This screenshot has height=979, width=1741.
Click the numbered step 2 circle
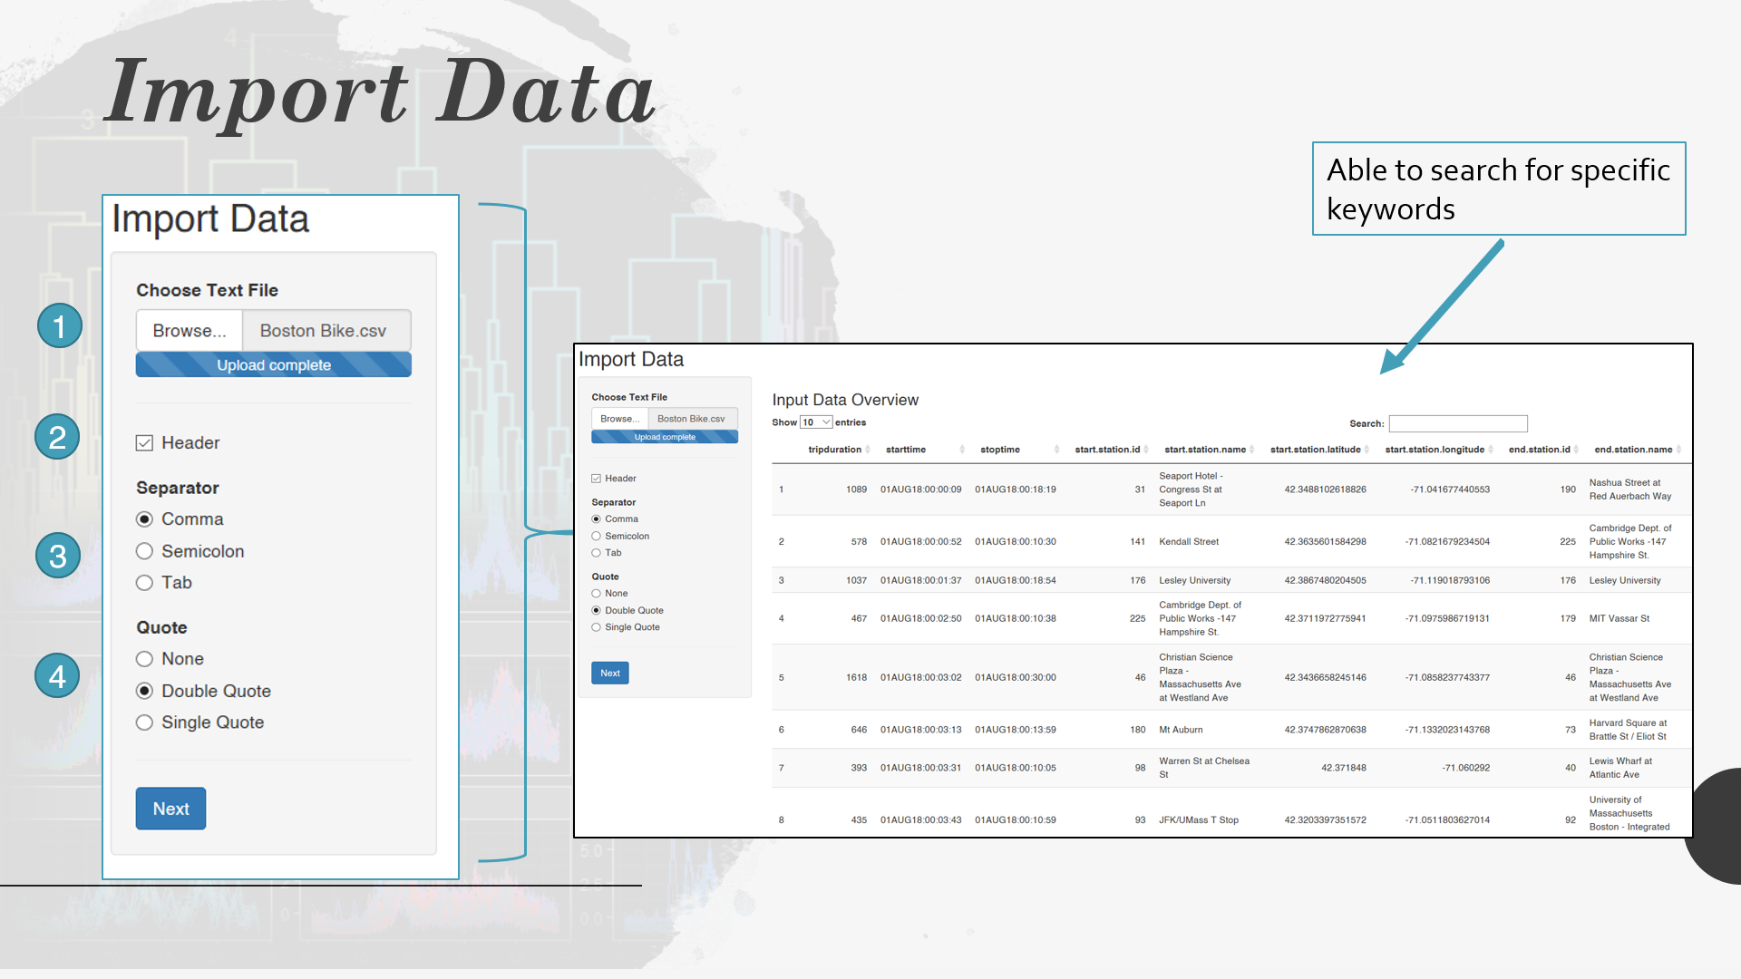coord(57,437)
